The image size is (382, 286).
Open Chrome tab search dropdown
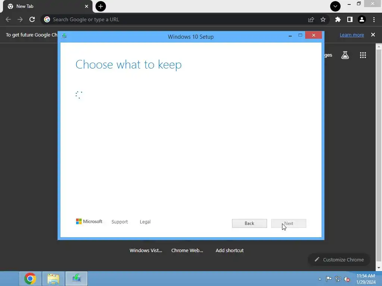[x=335, y=6]
